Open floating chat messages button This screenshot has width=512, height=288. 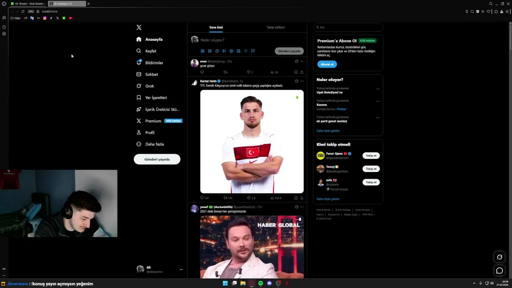500,271
